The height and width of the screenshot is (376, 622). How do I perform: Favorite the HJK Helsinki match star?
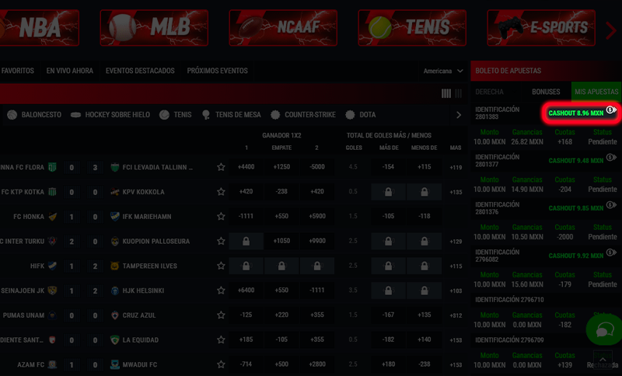point(221,291)
